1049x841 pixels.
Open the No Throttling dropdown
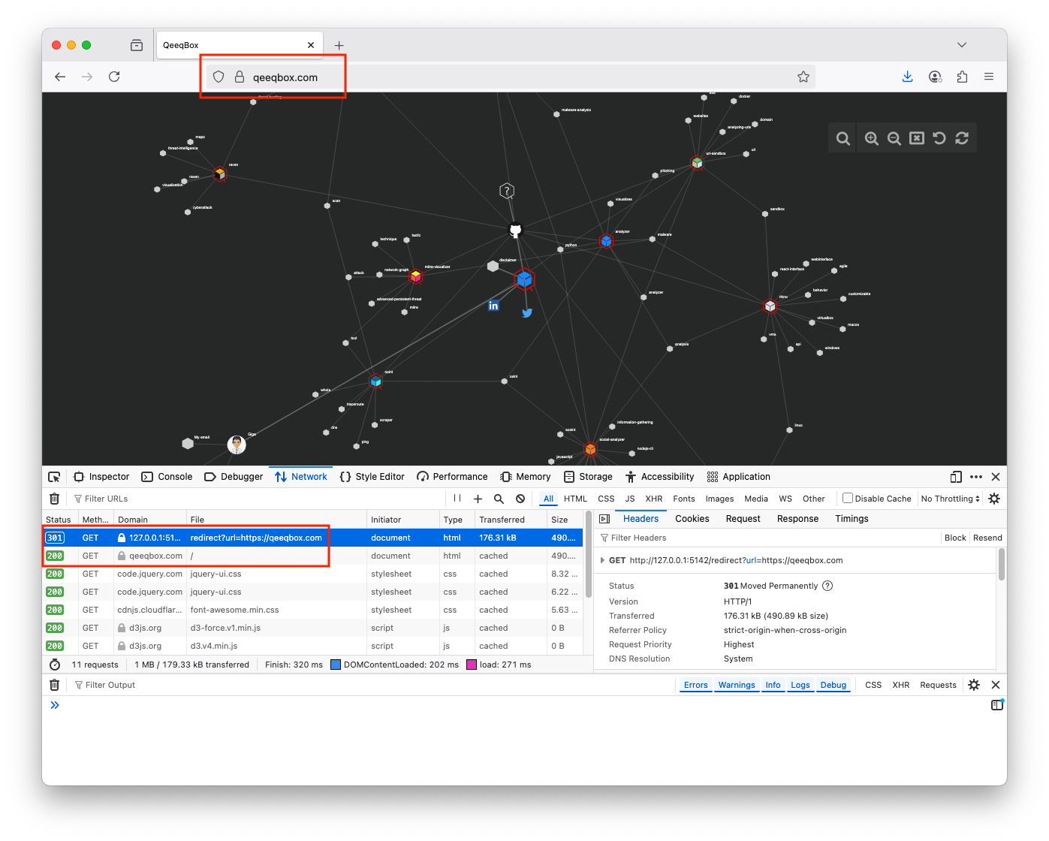950,499
